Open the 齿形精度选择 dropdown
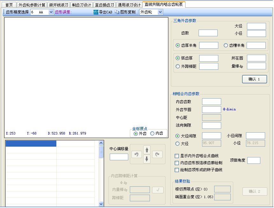Screen dimensions: 274x208 pyautogui.click(x=51, y=12)
